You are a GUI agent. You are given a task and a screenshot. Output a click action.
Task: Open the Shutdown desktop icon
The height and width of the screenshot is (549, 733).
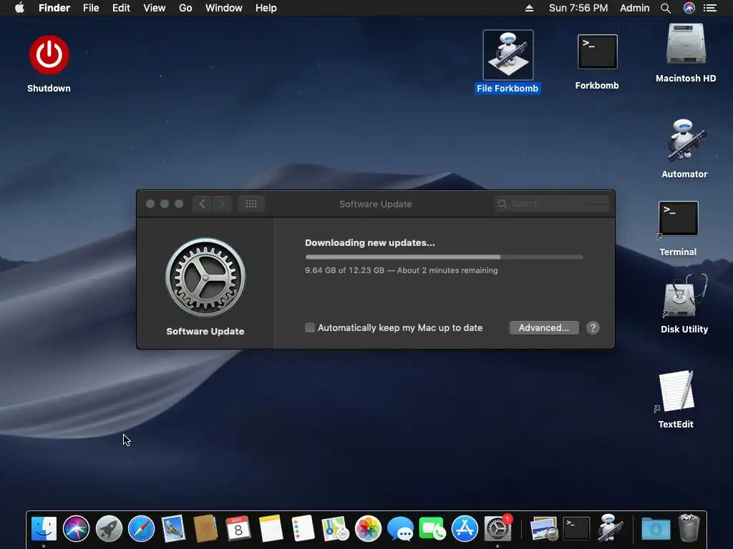[49, 55]
